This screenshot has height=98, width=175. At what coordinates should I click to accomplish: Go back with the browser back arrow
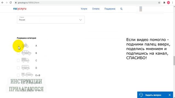[x=2, y=2]
